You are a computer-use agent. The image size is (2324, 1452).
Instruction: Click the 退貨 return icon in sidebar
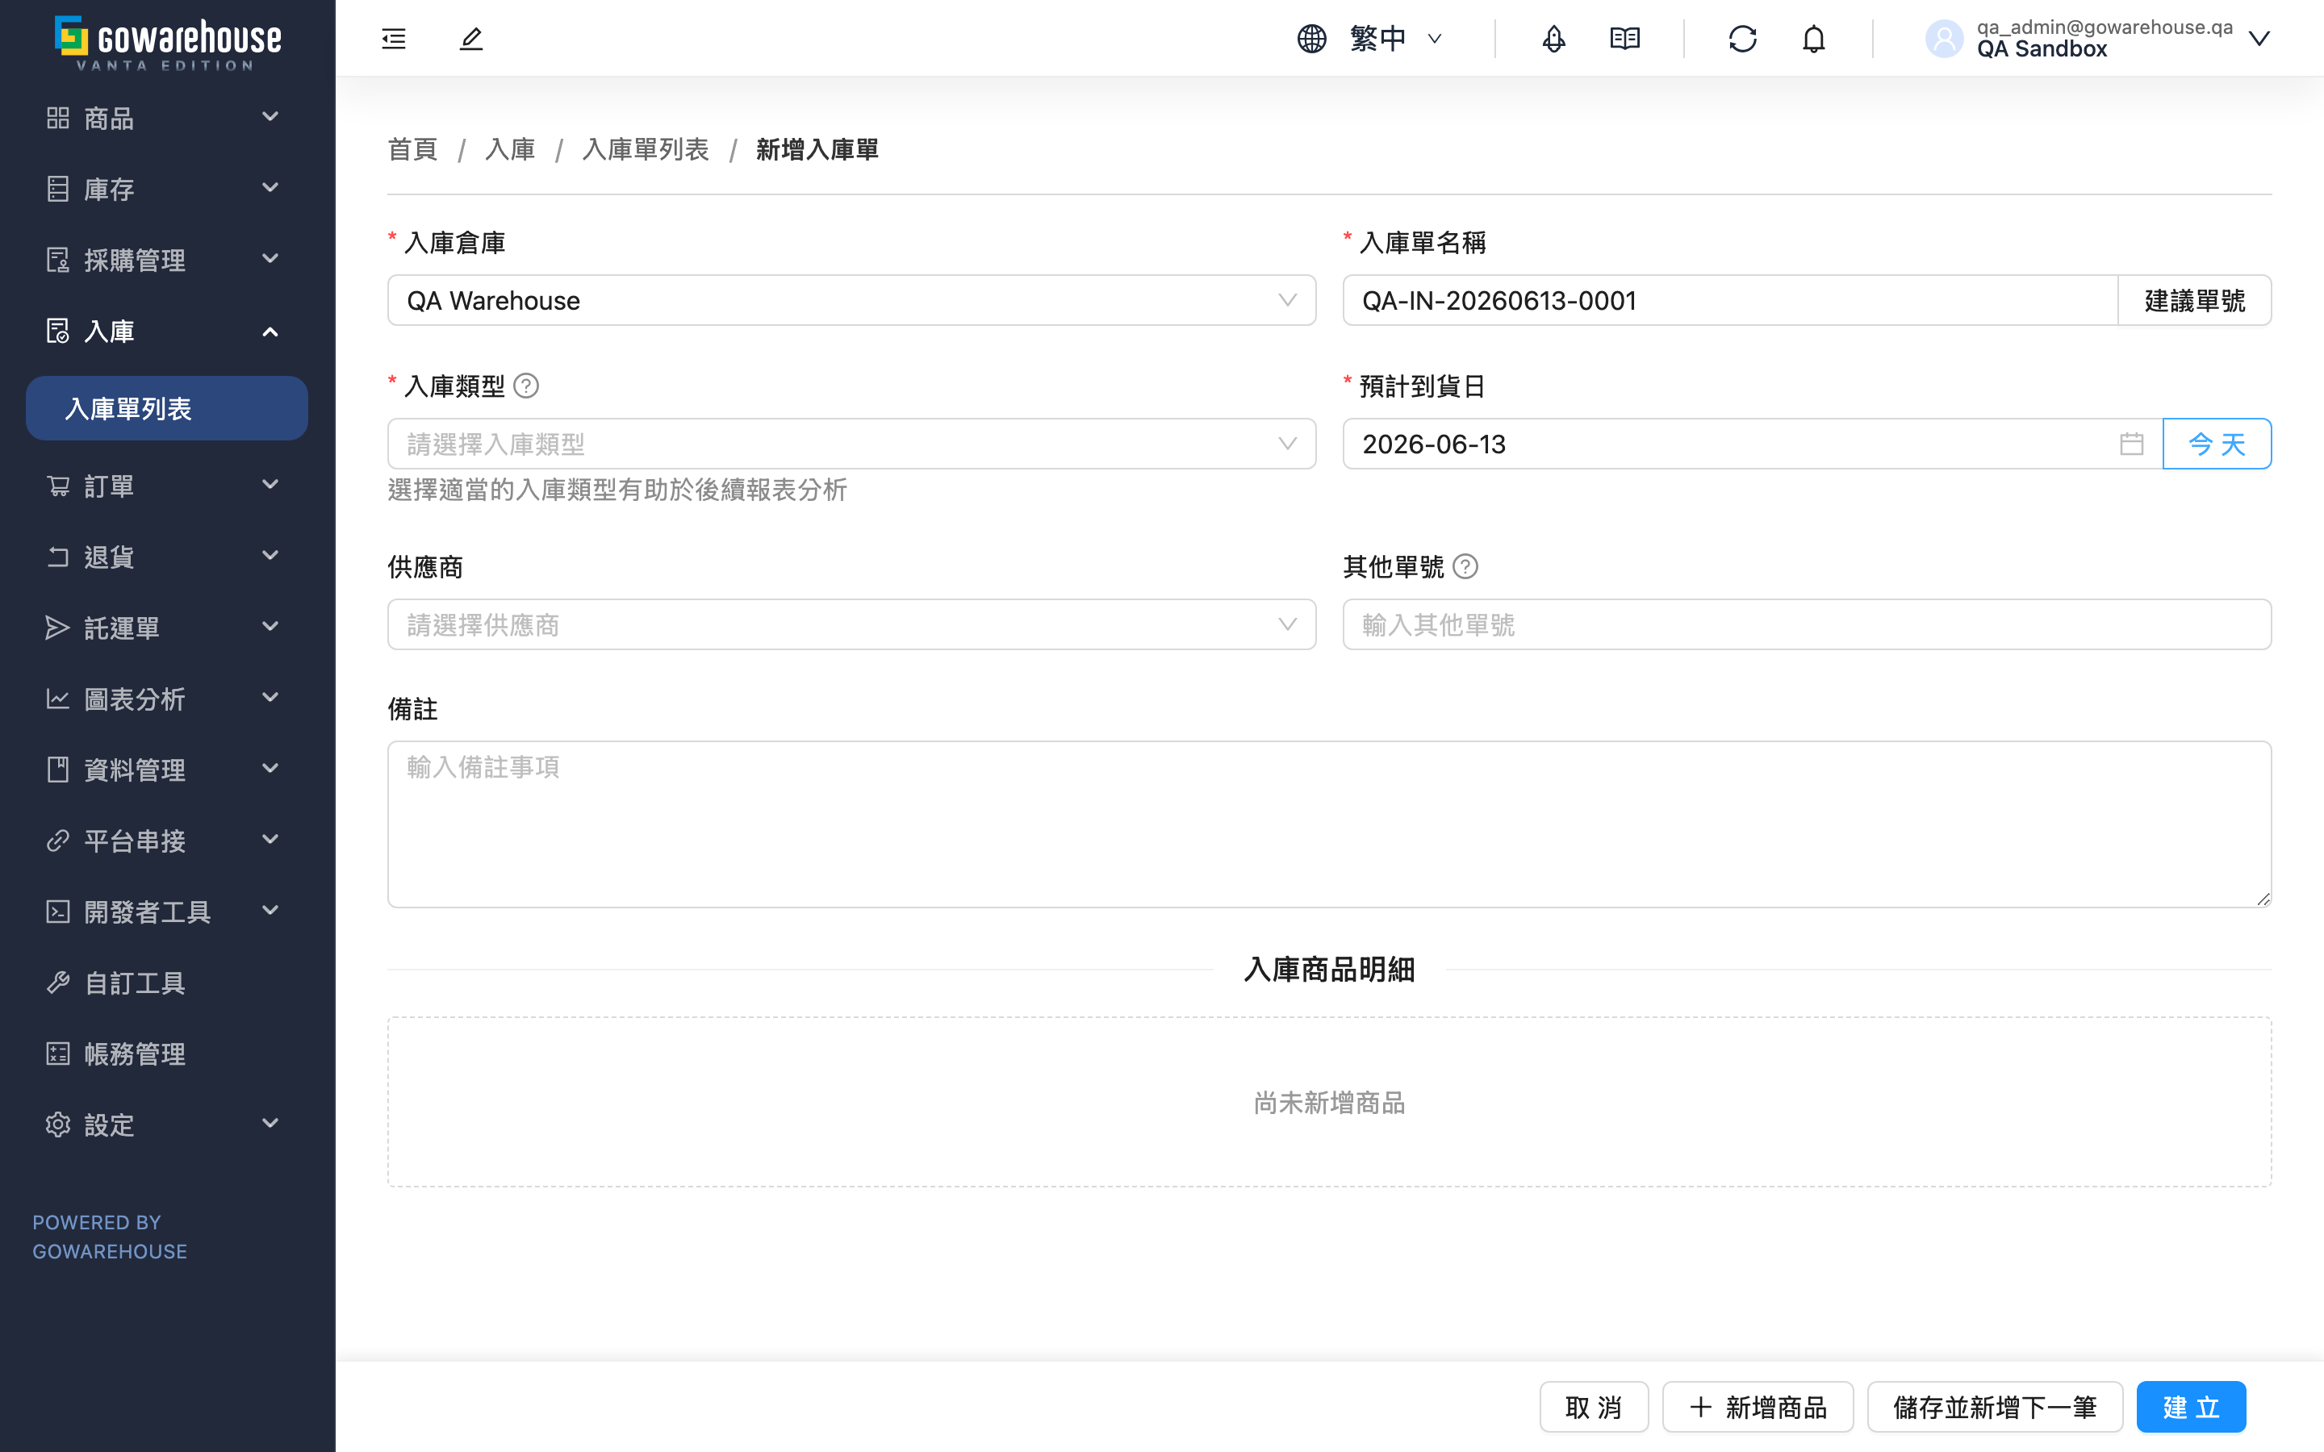[57, 557]
